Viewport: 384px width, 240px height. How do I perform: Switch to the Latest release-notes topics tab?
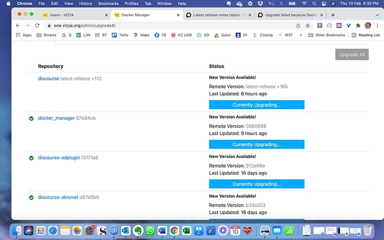(x=218, y=15)
